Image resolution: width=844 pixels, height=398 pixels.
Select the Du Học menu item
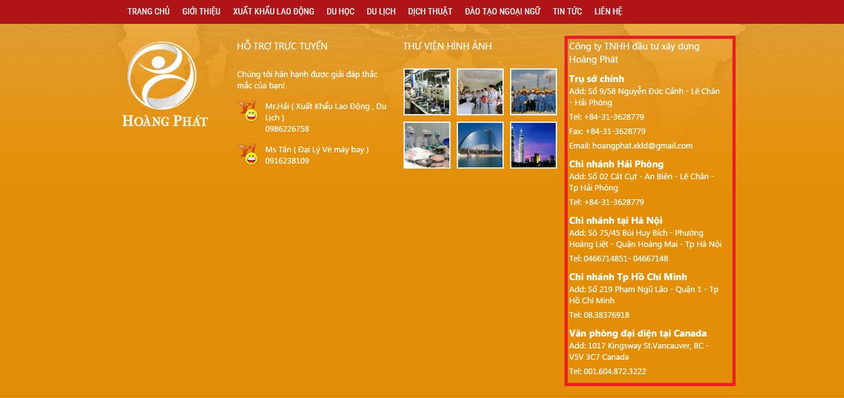tap(341, 11)
